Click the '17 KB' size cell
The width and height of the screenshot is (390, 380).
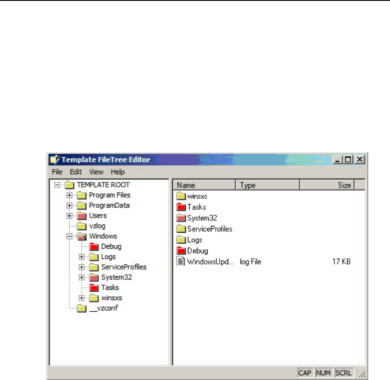[341, 262]
